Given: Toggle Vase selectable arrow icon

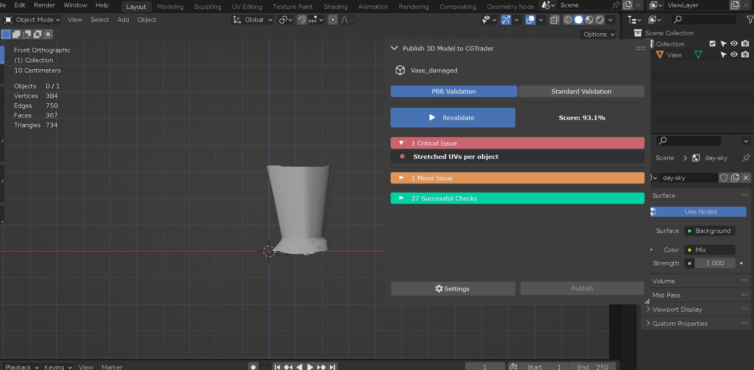Looking at the screenshot, I should point(724,54).
